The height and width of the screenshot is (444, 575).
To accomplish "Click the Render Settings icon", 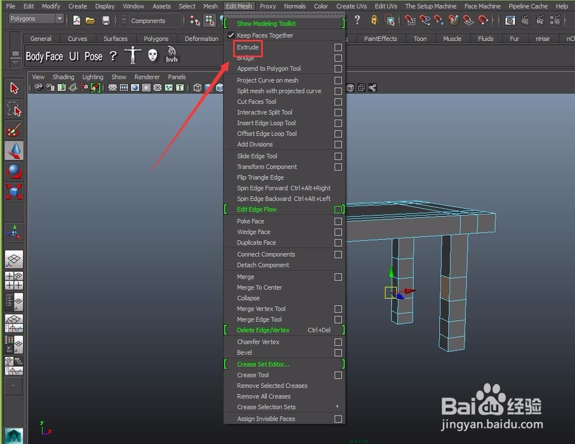I will 555,20.
